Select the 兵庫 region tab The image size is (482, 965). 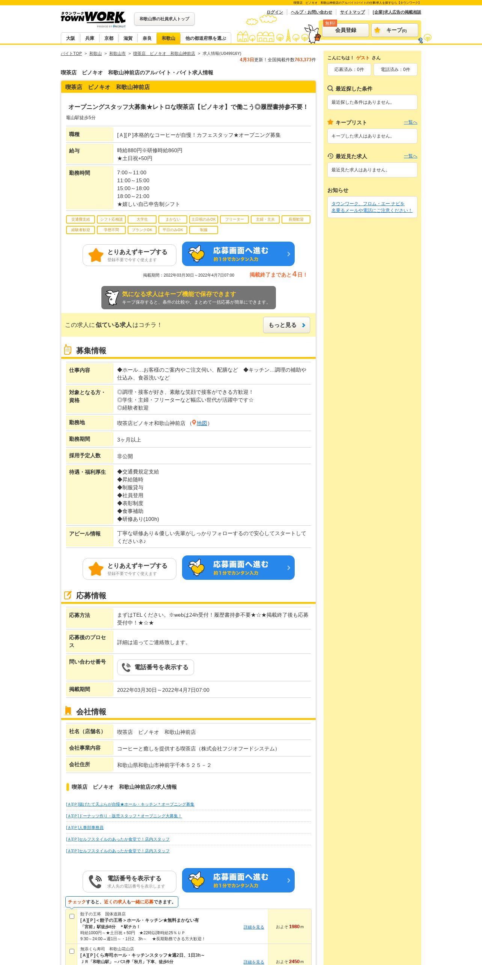90,38
